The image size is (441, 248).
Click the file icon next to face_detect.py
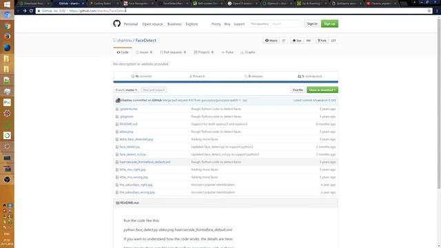[x=117, y=147]
